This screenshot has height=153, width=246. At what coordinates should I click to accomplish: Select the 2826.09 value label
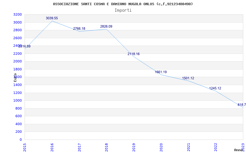point(106,26)
